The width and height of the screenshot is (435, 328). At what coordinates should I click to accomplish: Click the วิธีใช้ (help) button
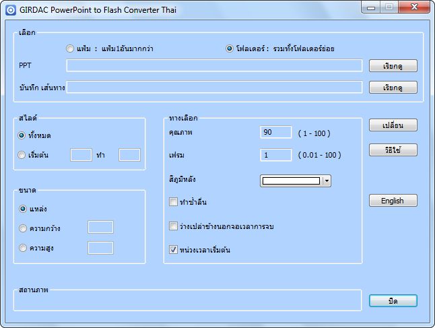click(393, 150)
